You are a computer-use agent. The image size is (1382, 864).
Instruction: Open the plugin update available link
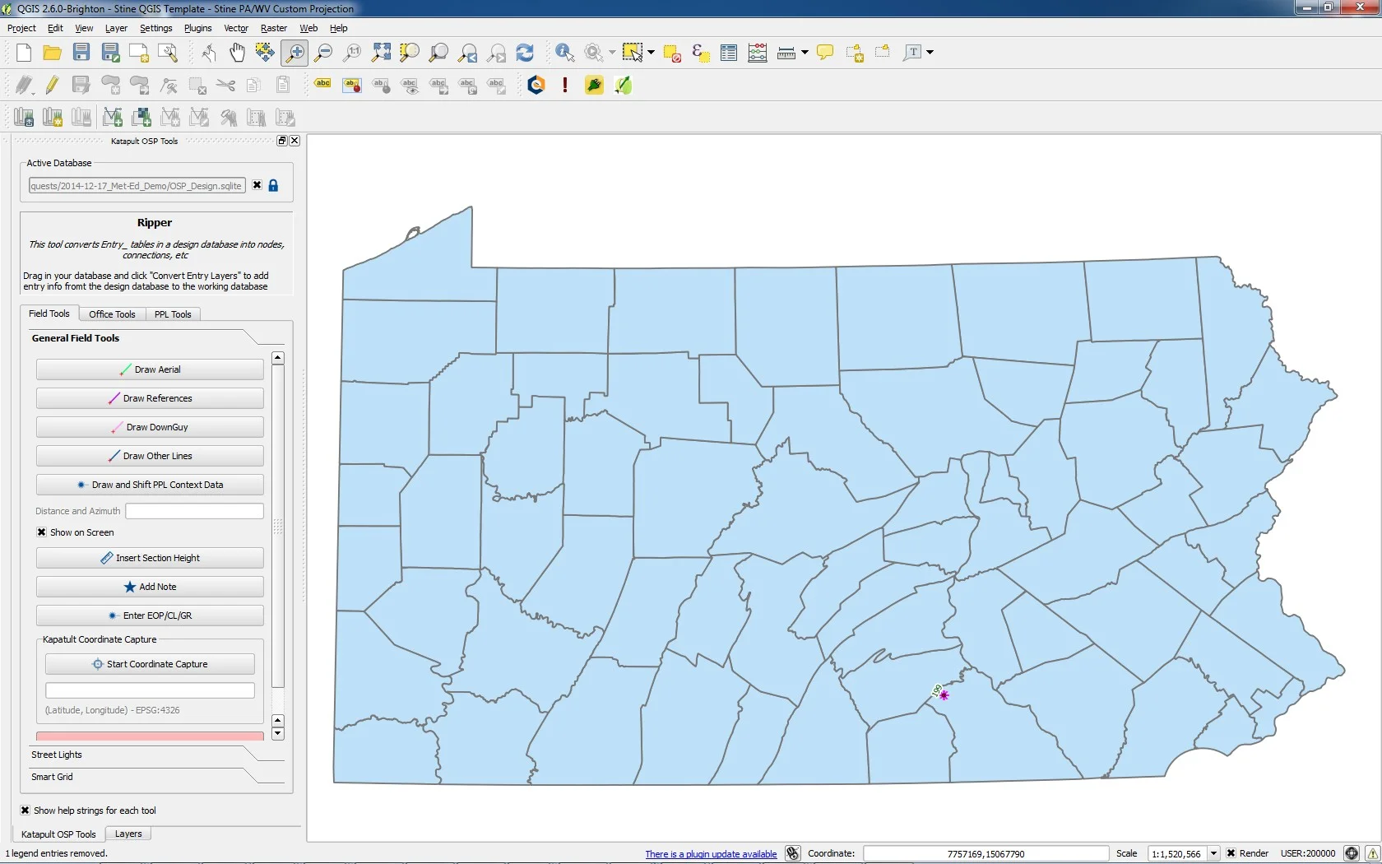pos(711,854)
